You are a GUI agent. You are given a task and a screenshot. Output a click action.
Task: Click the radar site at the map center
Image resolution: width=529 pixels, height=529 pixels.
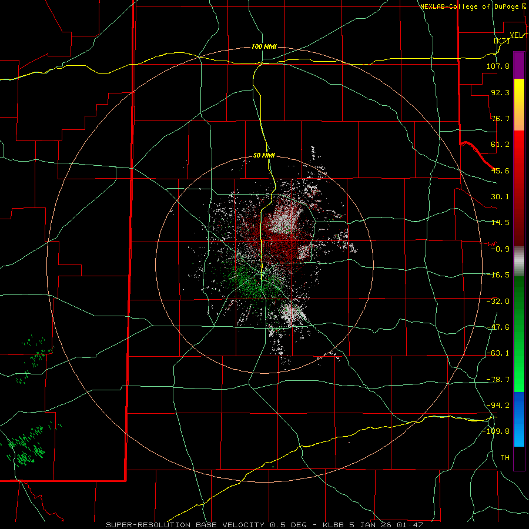coord(262,274)
